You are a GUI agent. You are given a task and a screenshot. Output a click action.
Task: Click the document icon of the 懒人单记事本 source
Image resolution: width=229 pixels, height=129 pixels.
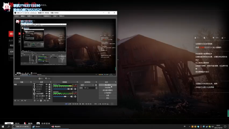tap(34, 96)
